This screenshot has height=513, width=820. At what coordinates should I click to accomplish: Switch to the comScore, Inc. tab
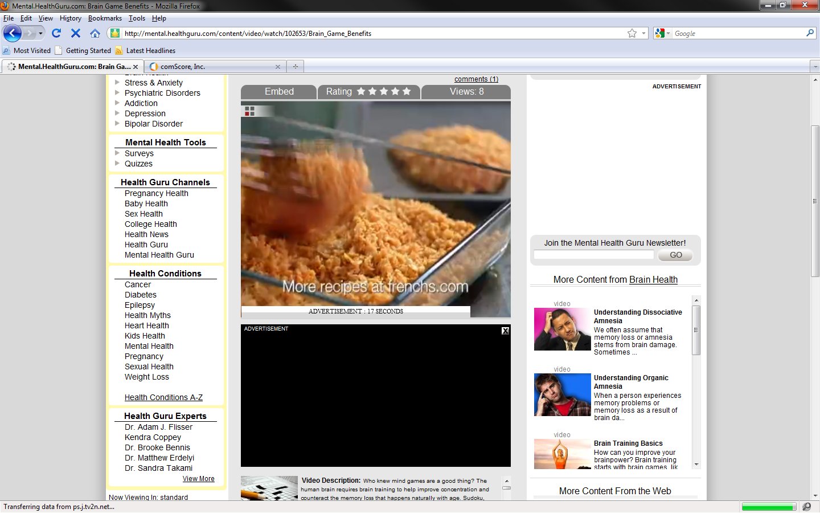[215, 67]
